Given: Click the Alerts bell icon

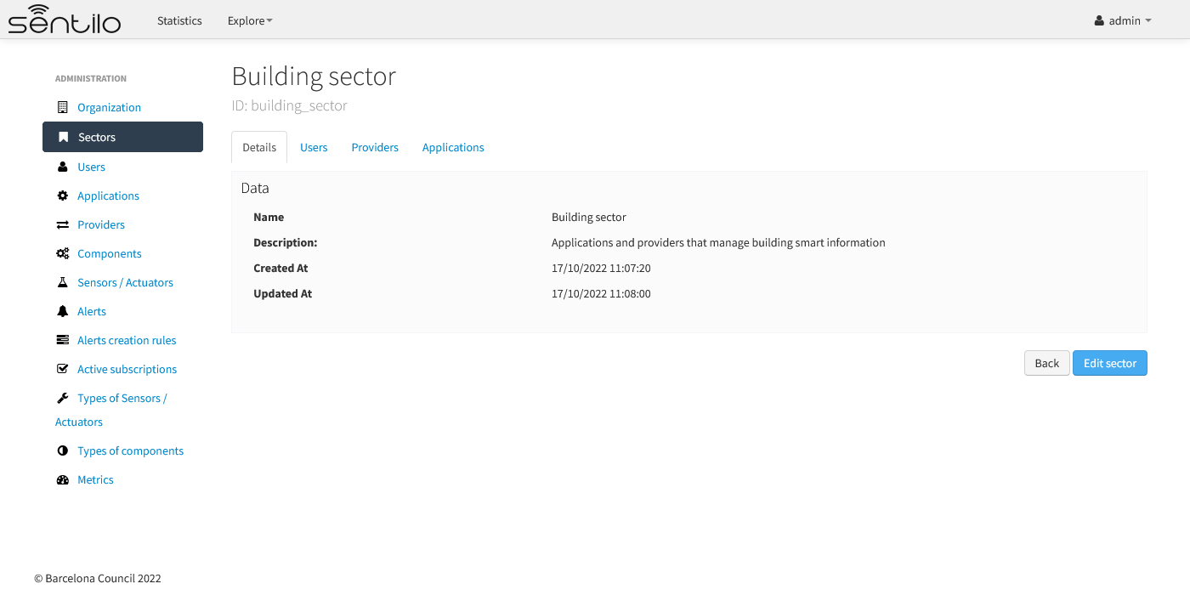Looking at the screenshot, I should (62, 311).
